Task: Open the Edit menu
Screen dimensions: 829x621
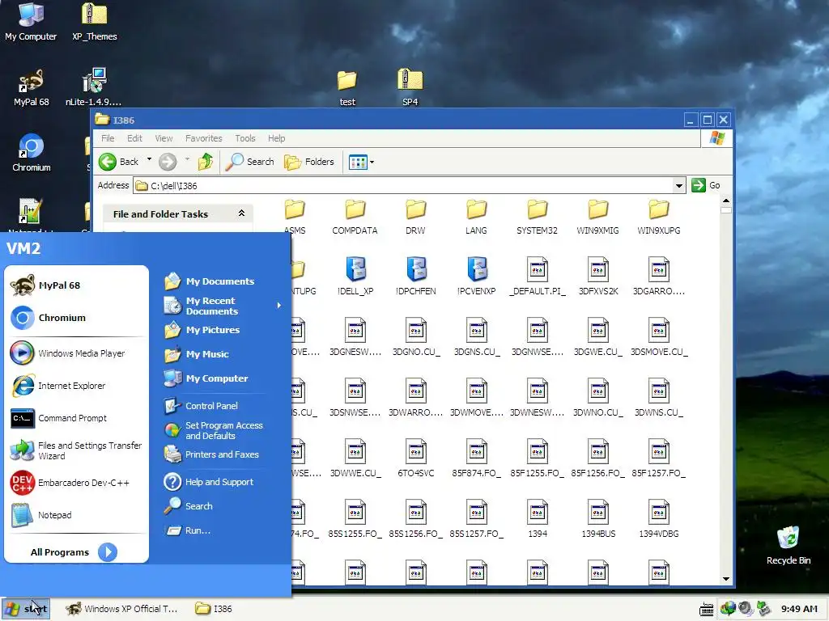Action: [134, 138]
